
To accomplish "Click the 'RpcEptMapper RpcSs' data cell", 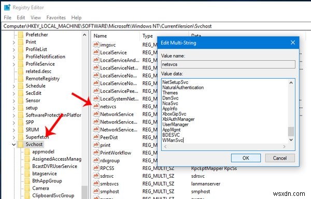I will pos(214,168).
